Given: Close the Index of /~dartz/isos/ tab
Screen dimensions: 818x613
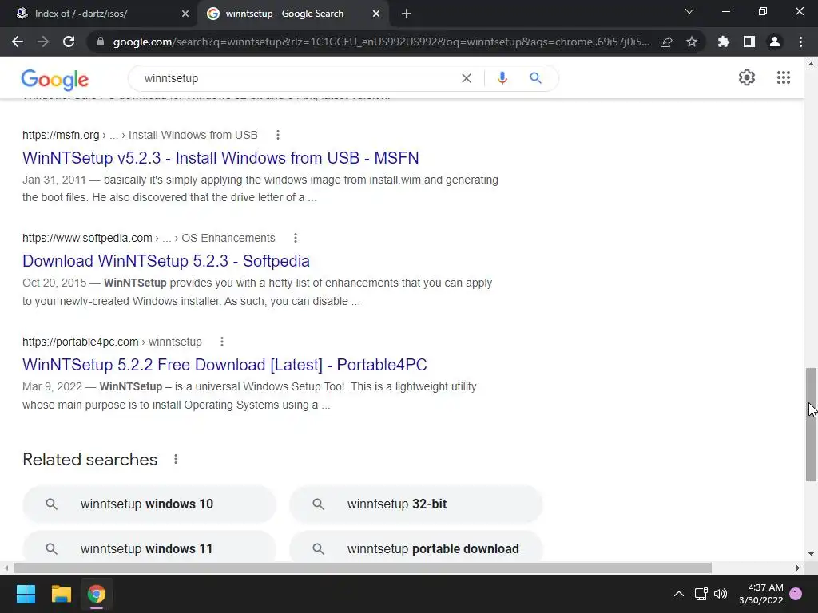Looking at the screenshot, I should [x=185, y=14].
